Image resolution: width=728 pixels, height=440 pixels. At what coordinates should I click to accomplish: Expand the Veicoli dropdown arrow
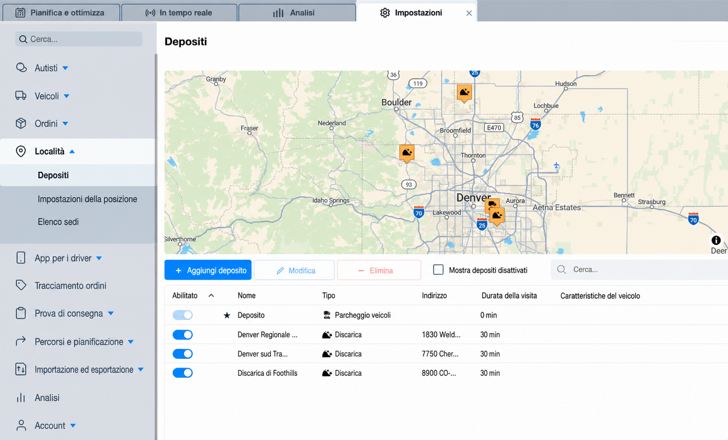[66, 96]
